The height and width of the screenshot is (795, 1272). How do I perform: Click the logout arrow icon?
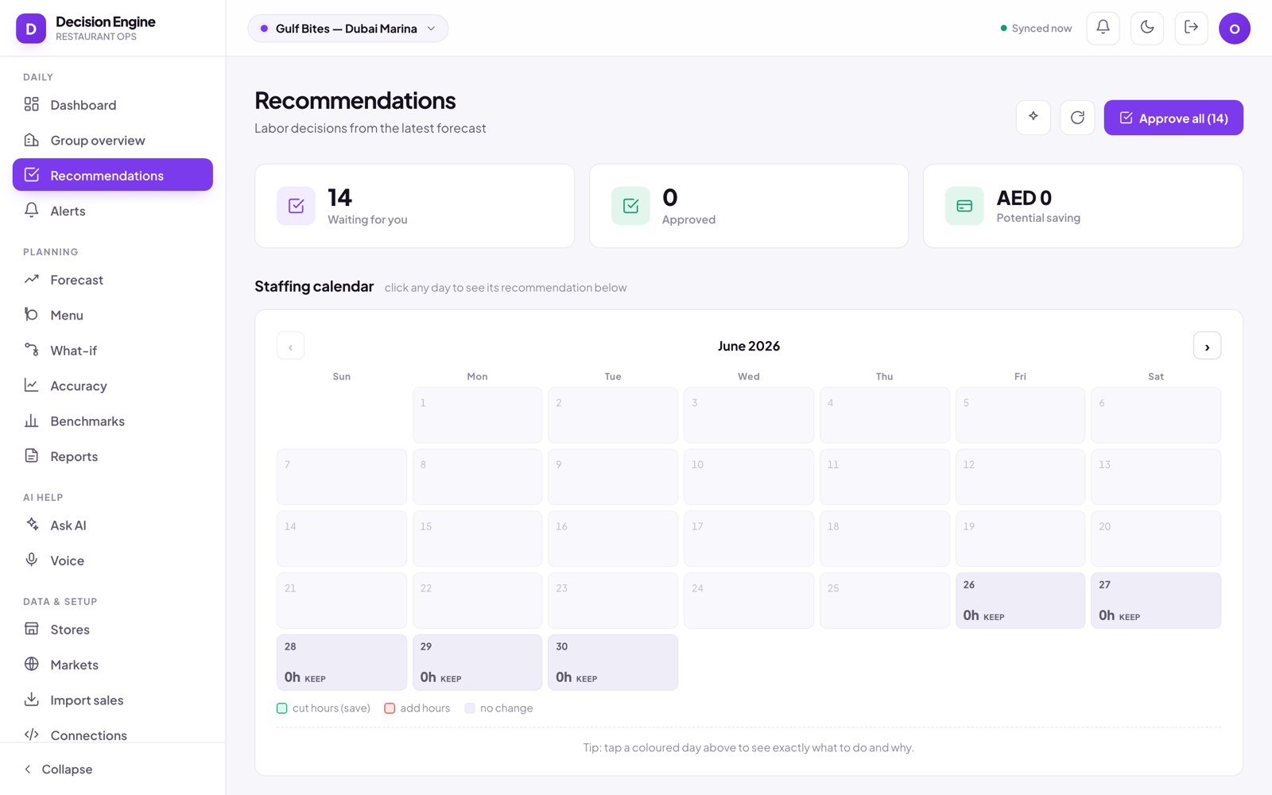click(x=1191, y=28)
